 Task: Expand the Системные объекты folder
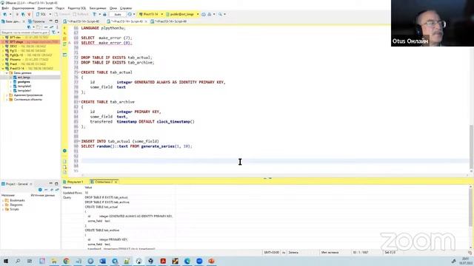pyautogui.click(x=7, y=100)
